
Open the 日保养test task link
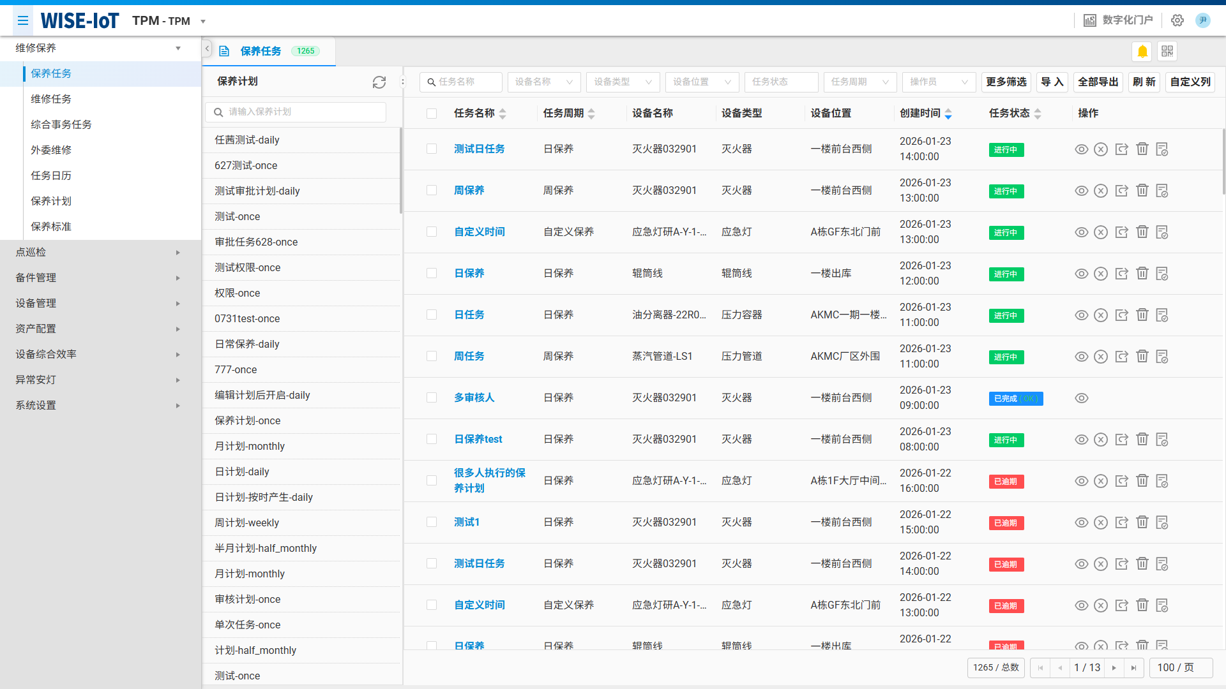[x=478, y=439]
